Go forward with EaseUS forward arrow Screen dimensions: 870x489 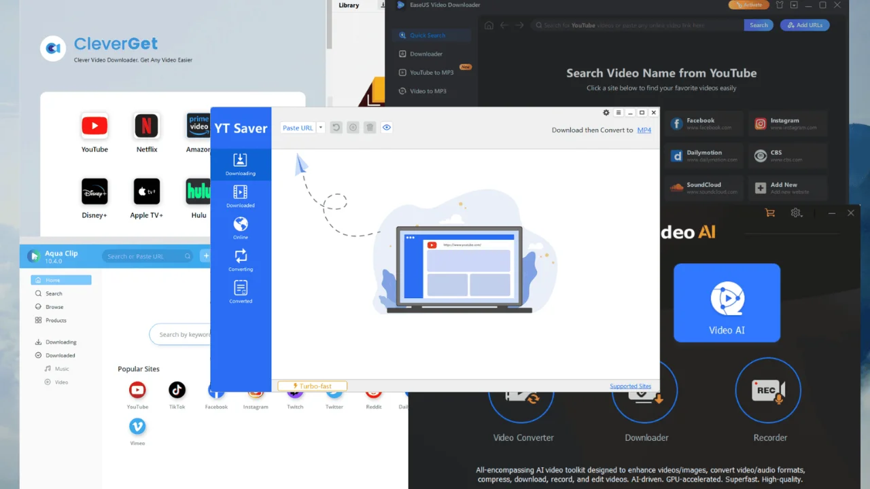click(519, 25)
